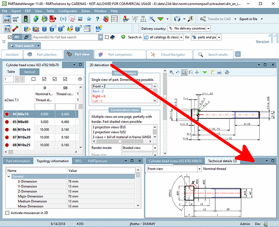Screen dimensions: 279x227
Task: Open the Delivery country dropdown
Action: [x=188, y=28]
